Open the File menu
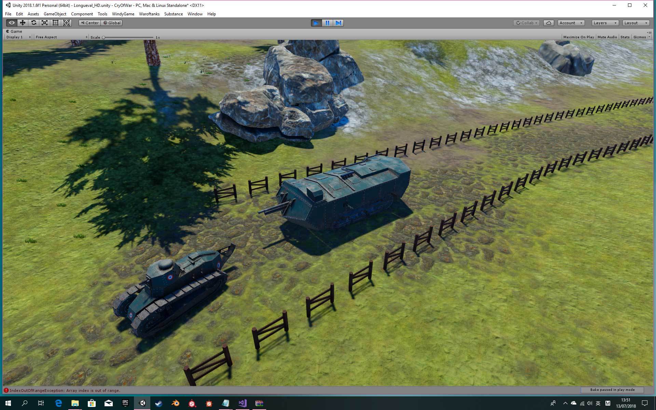Screen dimensions: 656x410 pos(8,14)
